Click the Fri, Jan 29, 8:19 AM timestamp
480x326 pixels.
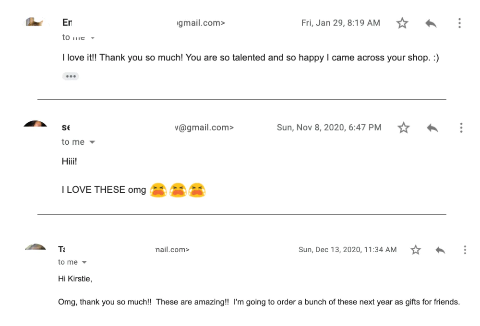click(x=340, y=23)
